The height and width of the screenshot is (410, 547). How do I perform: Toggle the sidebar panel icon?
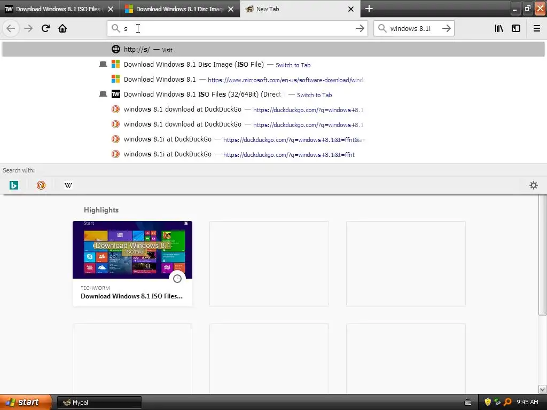(x=516, y=28)
